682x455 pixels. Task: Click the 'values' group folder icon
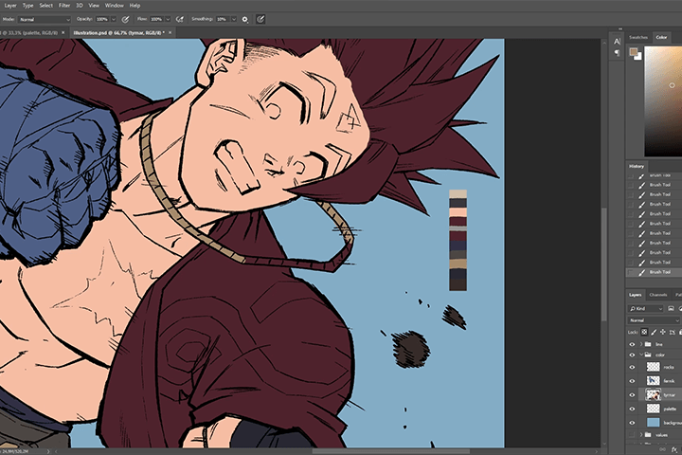tap(648, 434)
